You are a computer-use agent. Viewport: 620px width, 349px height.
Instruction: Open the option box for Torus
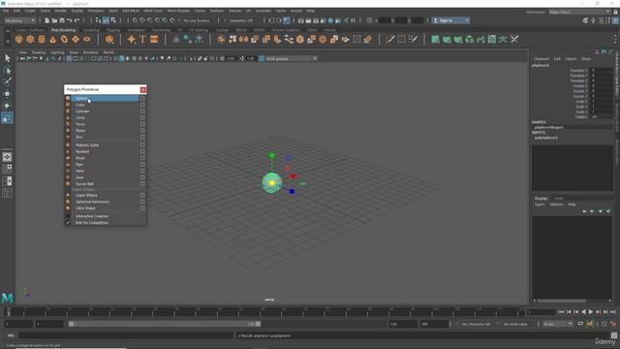tap(142, 124)
